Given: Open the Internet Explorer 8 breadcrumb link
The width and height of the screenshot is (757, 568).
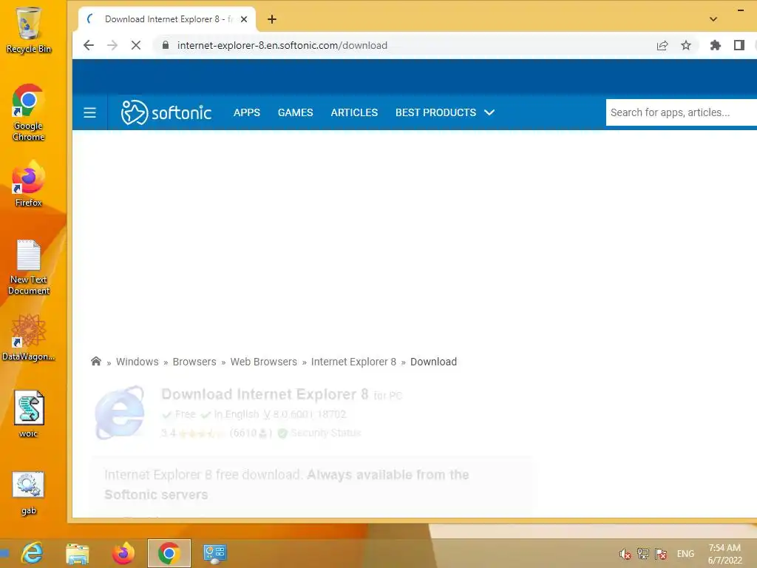Looking at the screenshot, I should (x=353, y=362).
